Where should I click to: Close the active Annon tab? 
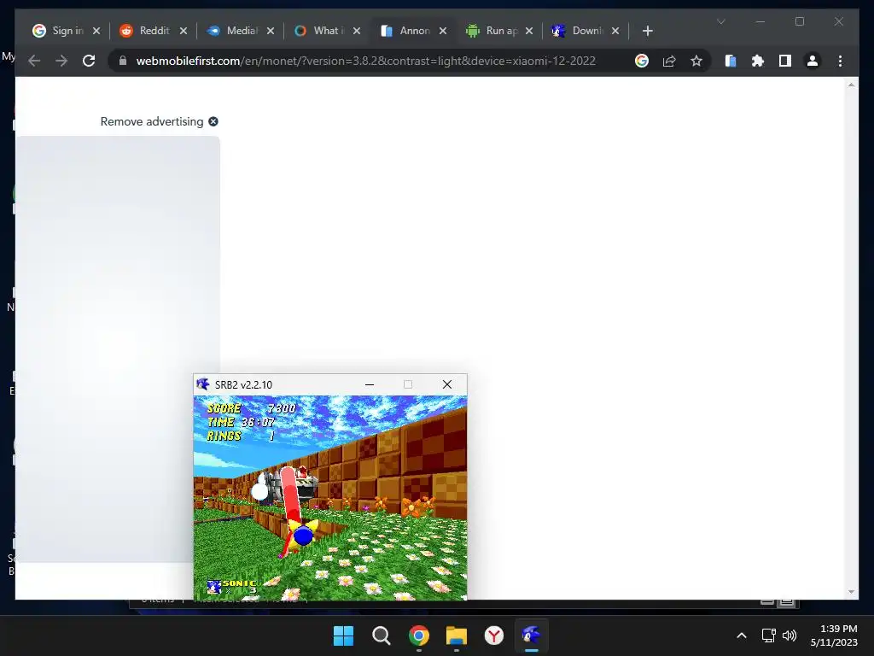coord(443,31)
